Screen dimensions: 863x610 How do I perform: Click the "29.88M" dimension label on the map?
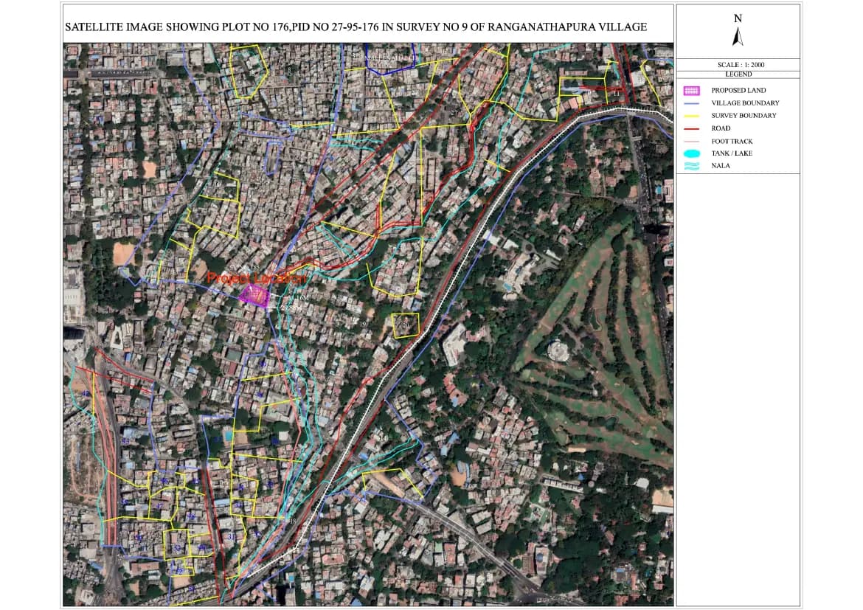[x=291, y=308]
